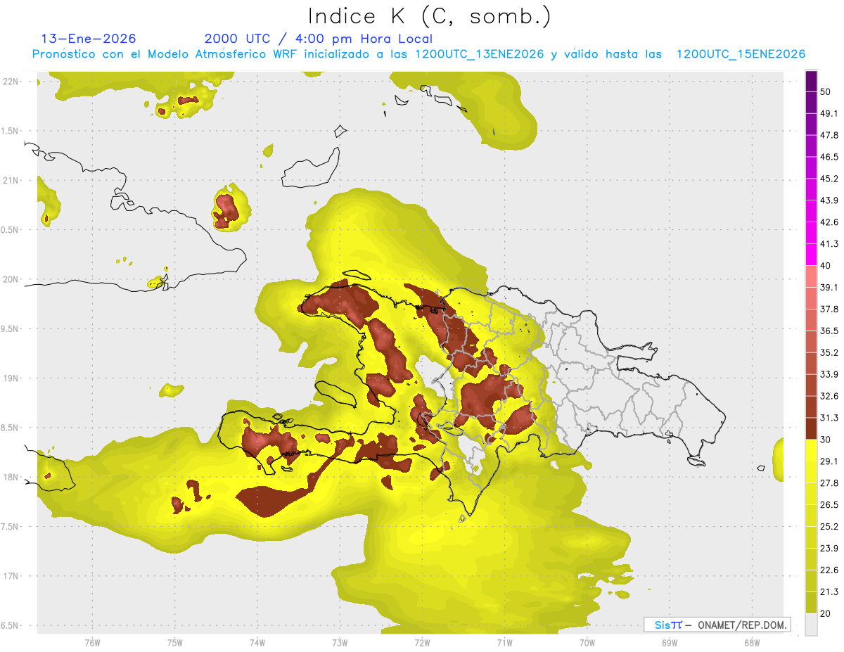Click the 22N latitude label
This screenshot has height=652, width=844.
pos(11,82)
